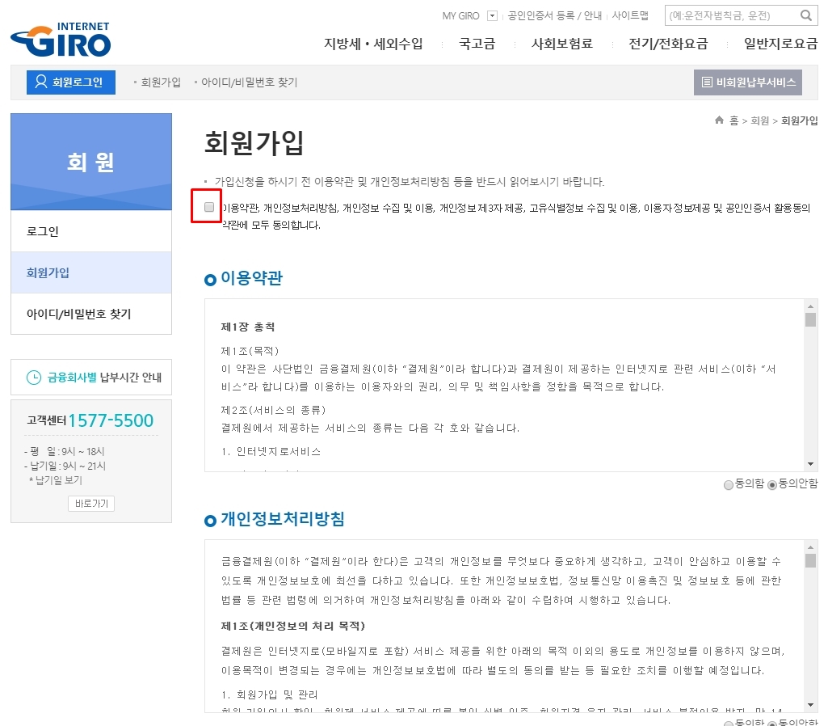The image size is (828, 726).
Task: Open 국고금 menu
Action: click(477, 44)
